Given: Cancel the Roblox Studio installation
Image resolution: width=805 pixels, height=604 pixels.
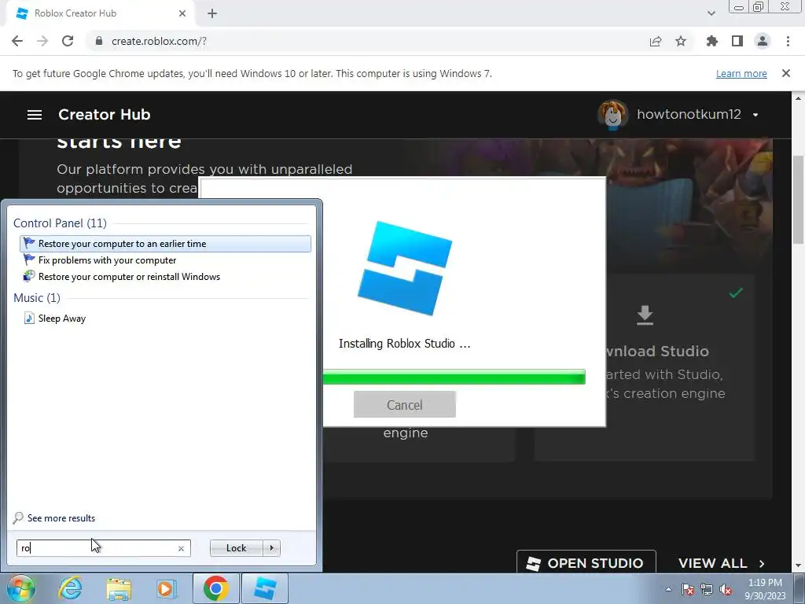Looking at the screenshot, I should pyautogui.click(x=405, y=404).
